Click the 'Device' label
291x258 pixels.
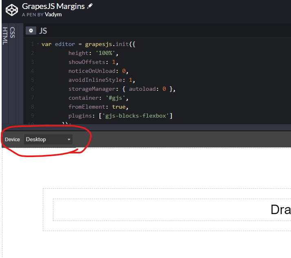pos(12,140)
